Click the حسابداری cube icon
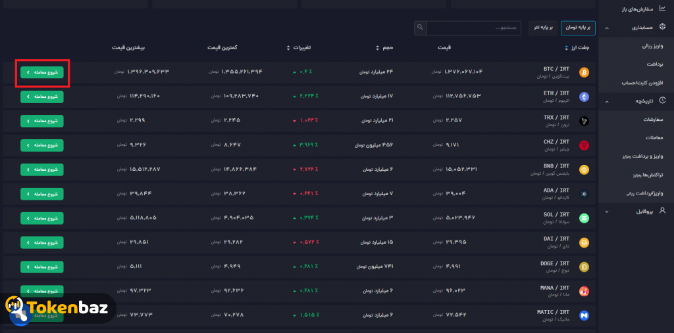This screenshot has width=674, height=333. pyautogui.click(x=662, y=27)
